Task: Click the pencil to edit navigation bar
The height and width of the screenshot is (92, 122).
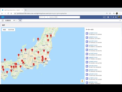Action: (120, 20)
